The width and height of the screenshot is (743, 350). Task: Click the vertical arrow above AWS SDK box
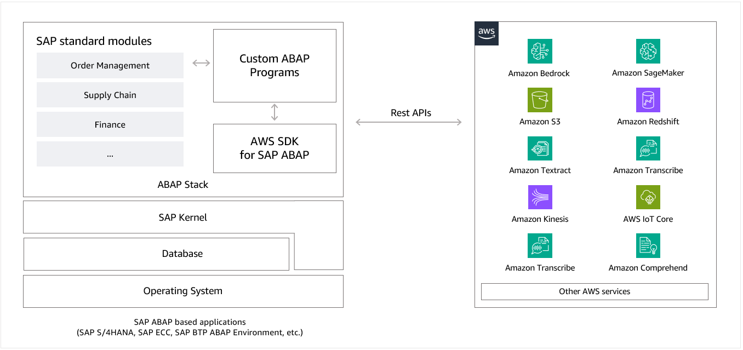coord(275,111)
